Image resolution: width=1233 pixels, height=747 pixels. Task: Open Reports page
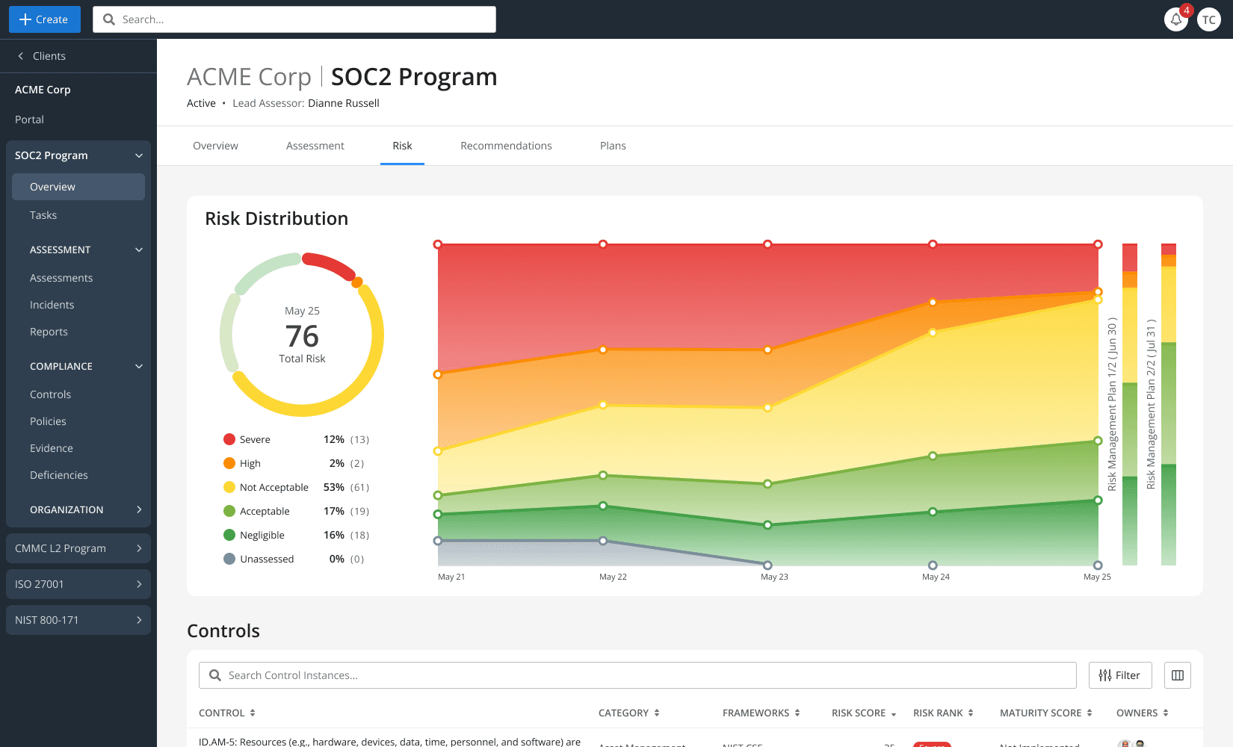coord(49,332)
